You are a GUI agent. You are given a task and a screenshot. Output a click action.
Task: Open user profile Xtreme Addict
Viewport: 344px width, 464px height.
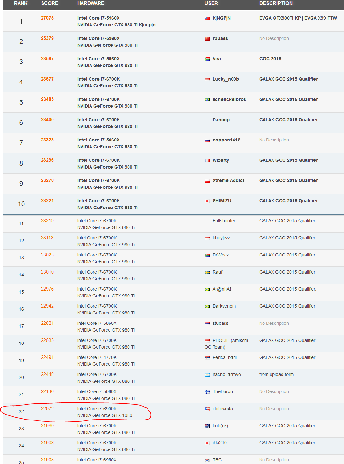coord(228,180)
